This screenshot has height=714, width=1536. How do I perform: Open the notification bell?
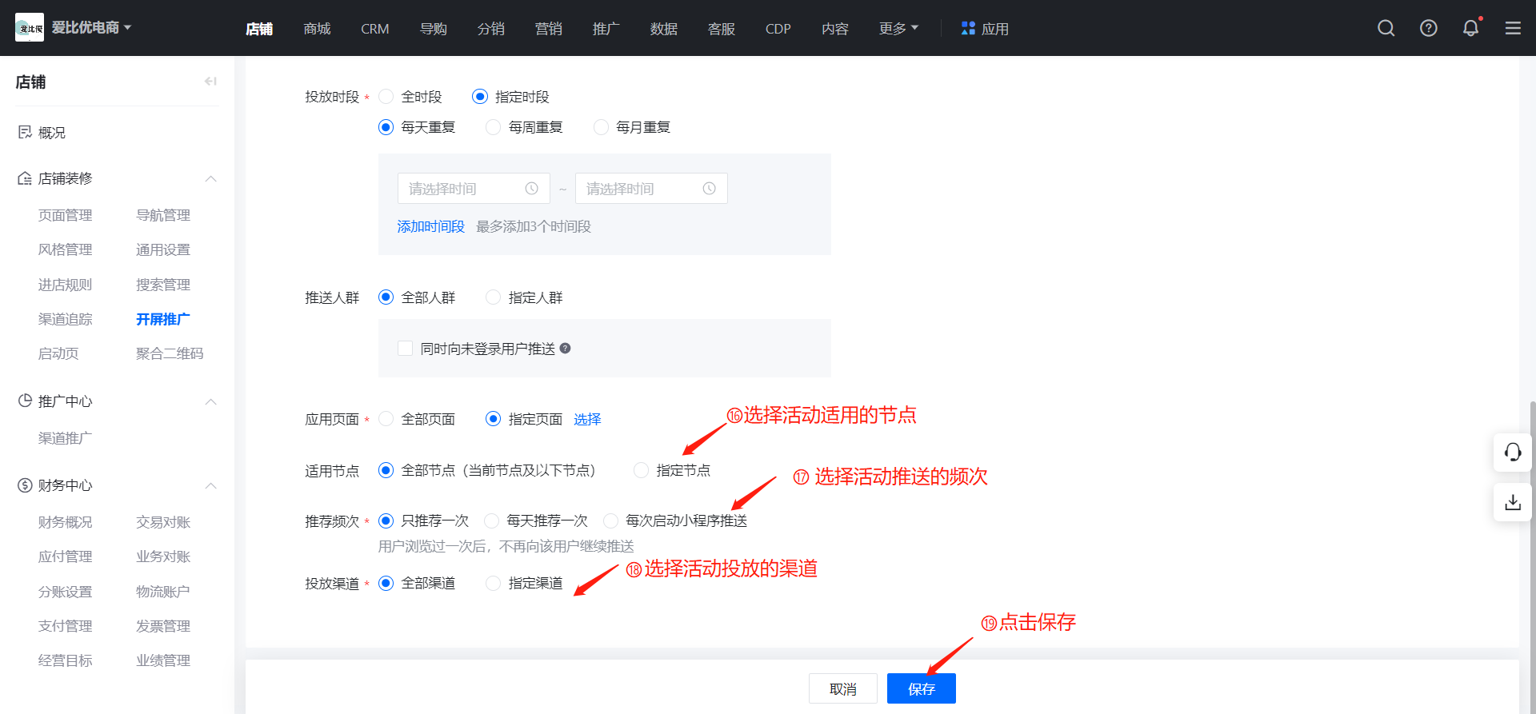click(x=1470, y=28)
